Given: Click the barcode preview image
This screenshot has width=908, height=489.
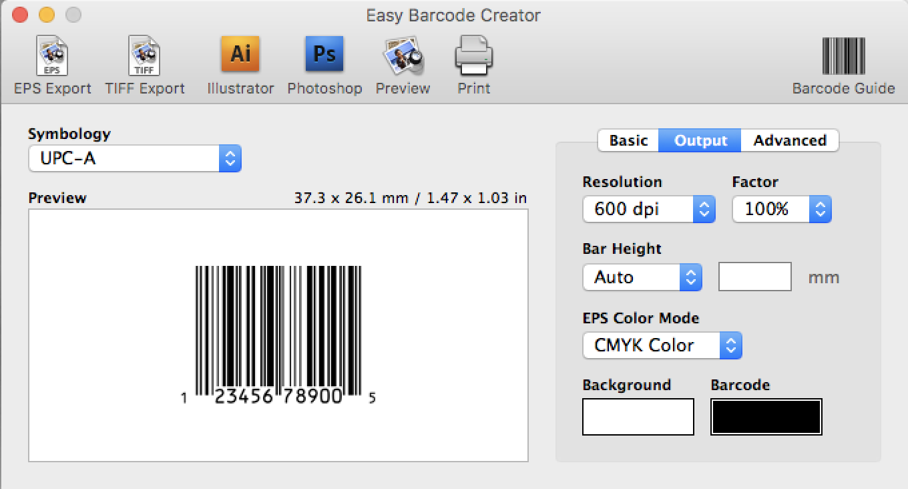Looking at the screenshot, I should (278, 334).
